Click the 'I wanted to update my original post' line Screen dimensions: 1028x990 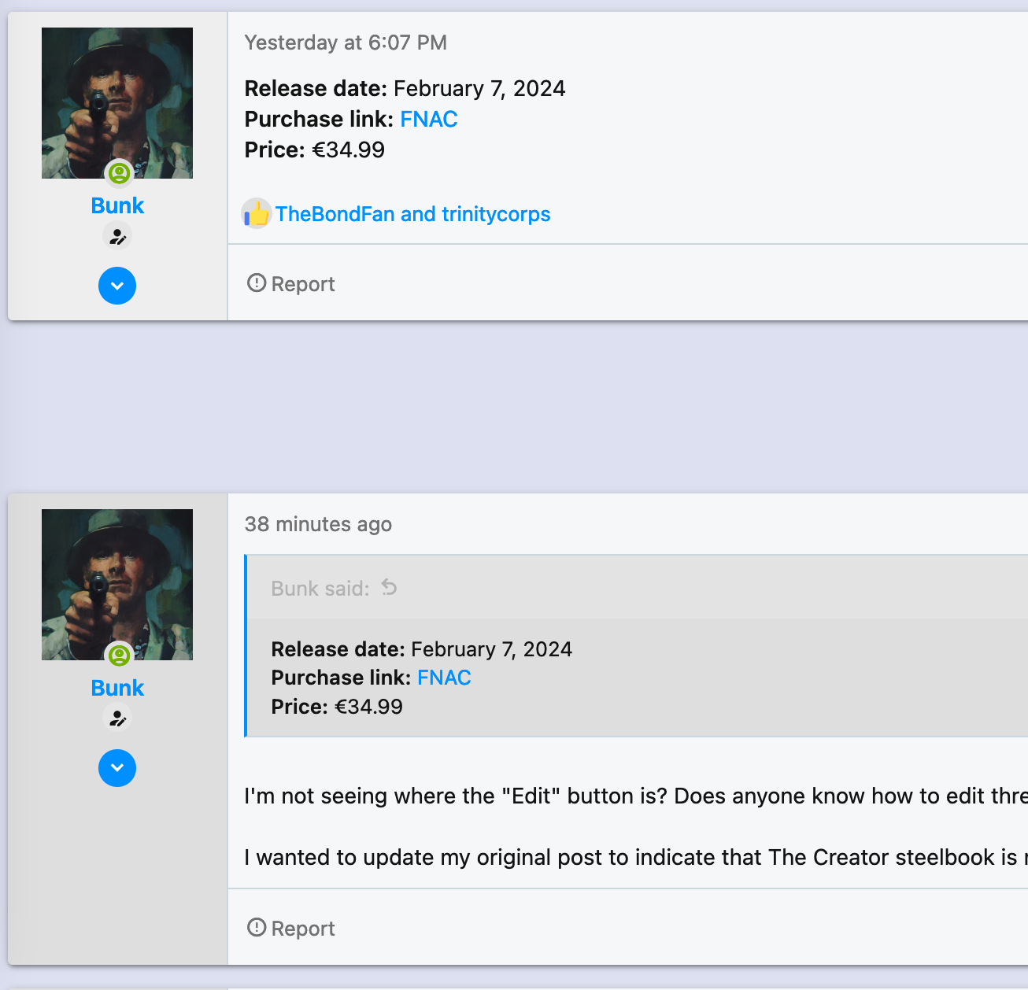coord(636,857)
